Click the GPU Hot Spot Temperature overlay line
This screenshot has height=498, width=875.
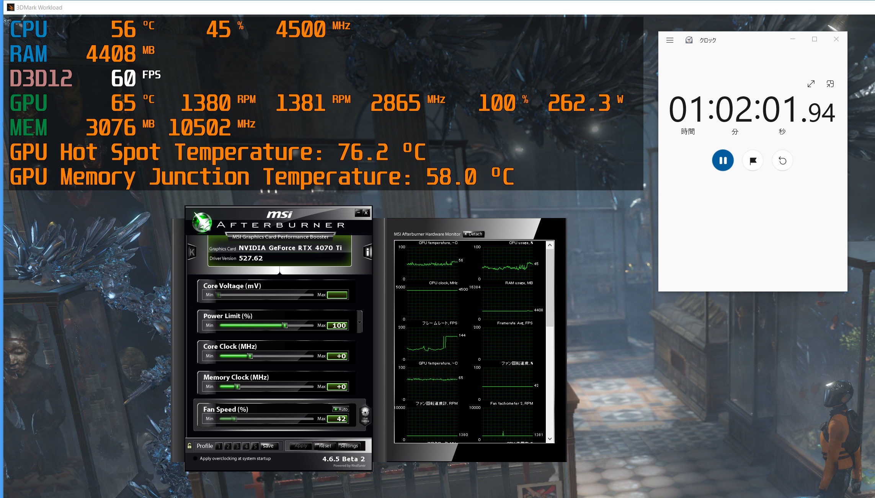click(217, 153)
